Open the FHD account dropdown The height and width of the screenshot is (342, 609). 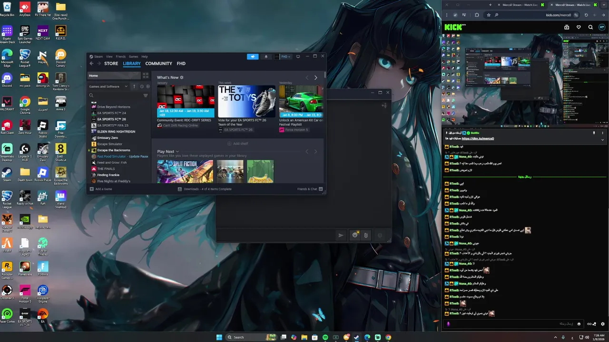click(283, 57)
